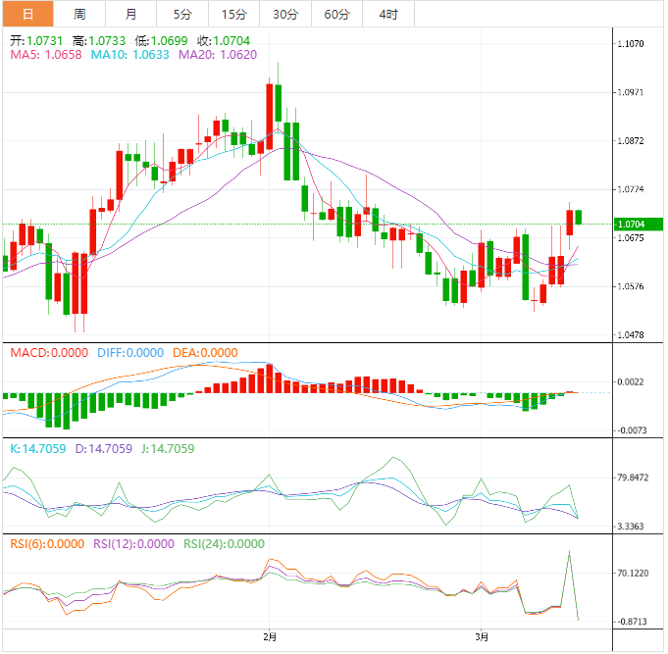The height and width of the screenshot is (654, 668).
Task: Click the RSI(24) indicator label
Action: pyautogui.click(x=221, y=544)
